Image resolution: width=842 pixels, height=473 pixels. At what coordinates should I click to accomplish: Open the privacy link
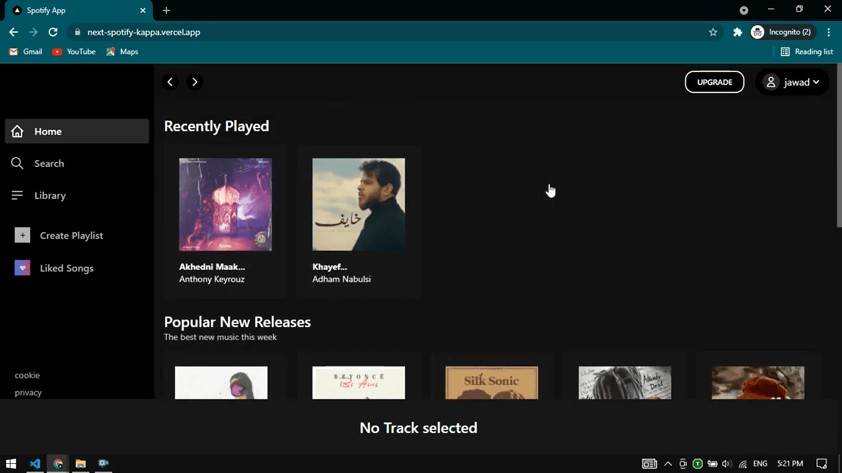[x=28, y=392]
